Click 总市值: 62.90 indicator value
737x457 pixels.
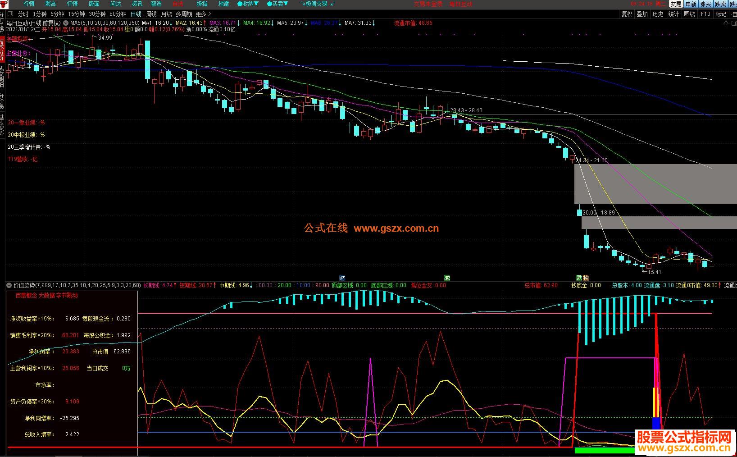click(541, 285)
